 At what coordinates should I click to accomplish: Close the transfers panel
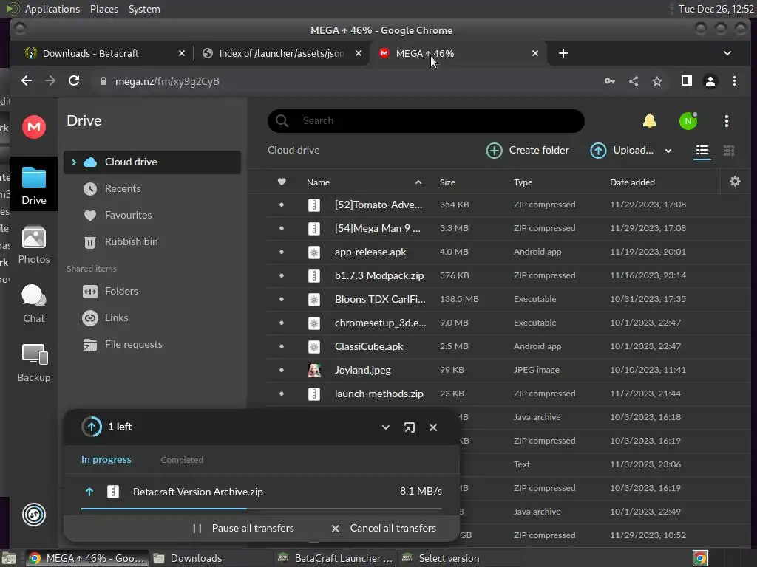click(433, 427)
